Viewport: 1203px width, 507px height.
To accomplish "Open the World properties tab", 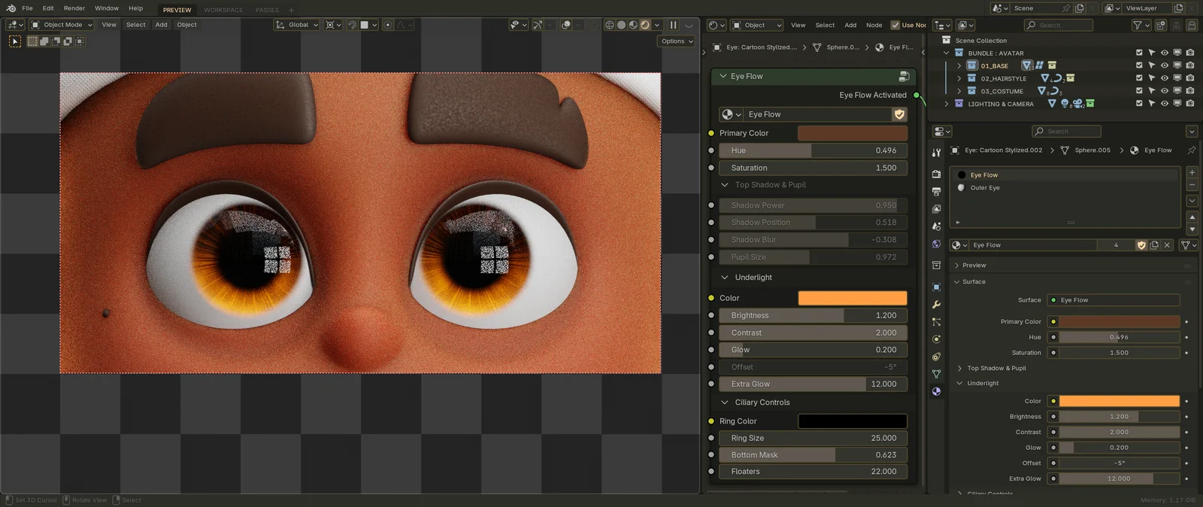I will (x=936, y=244).
